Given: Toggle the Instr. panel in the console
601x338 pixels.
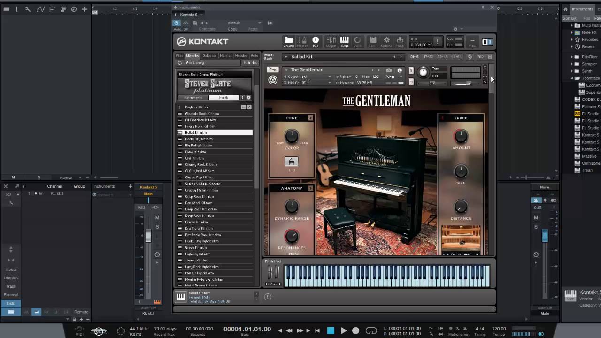Looking at the screenshot, I should coord(10,303).
